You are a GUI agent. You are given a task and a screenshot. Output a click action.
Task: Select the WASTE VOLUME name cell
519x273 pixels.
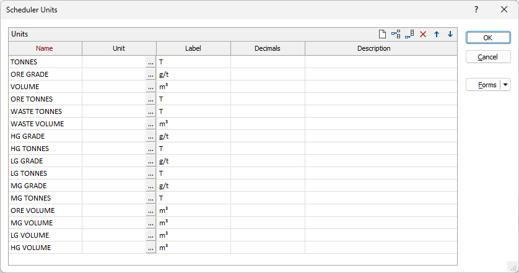tap(45, 124)
